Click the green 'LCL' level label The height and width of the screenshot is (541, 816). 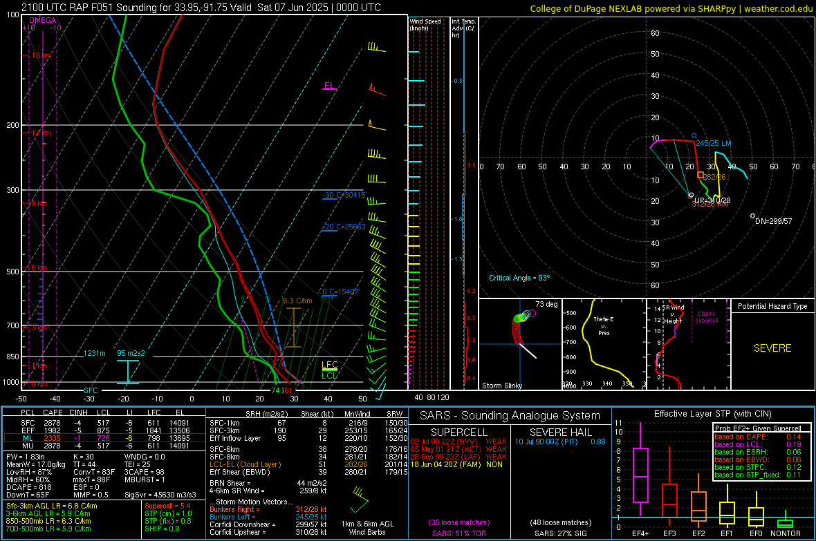[329, 376]
